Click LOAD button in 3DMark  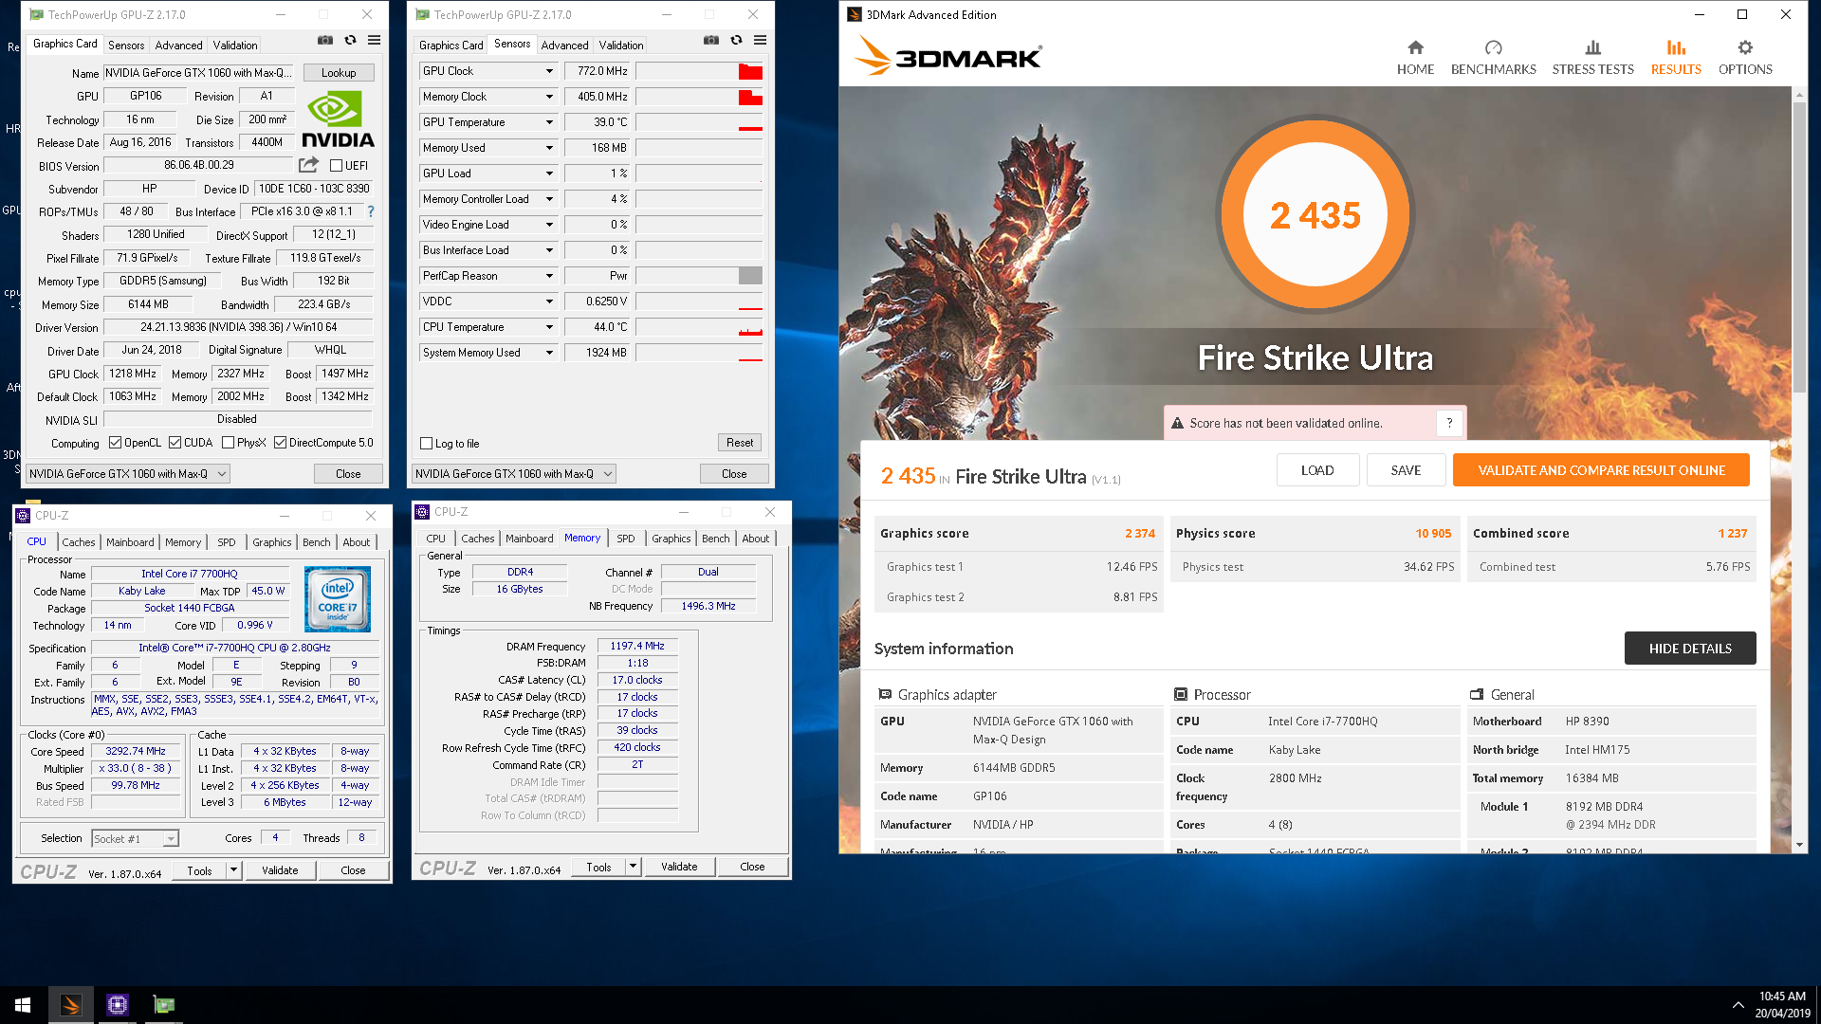(x=1317, y=470)
